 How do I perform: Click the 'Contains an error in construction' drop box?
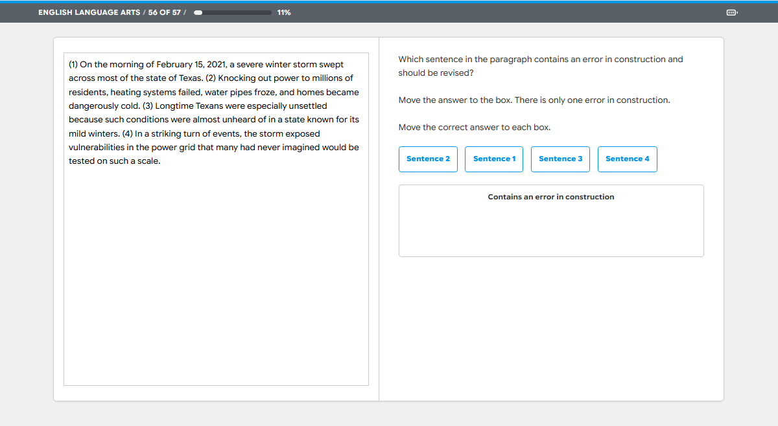click(551, 221)
